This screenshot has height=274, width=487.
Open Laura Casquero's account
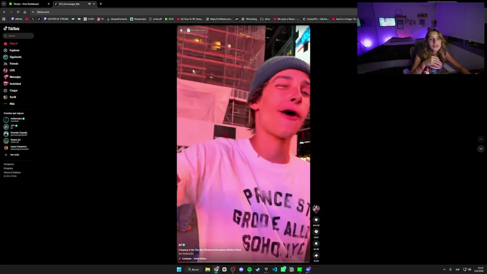click(x=16, y=148)
